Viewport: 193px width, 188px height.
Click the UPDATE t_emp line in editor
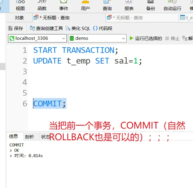88,61
